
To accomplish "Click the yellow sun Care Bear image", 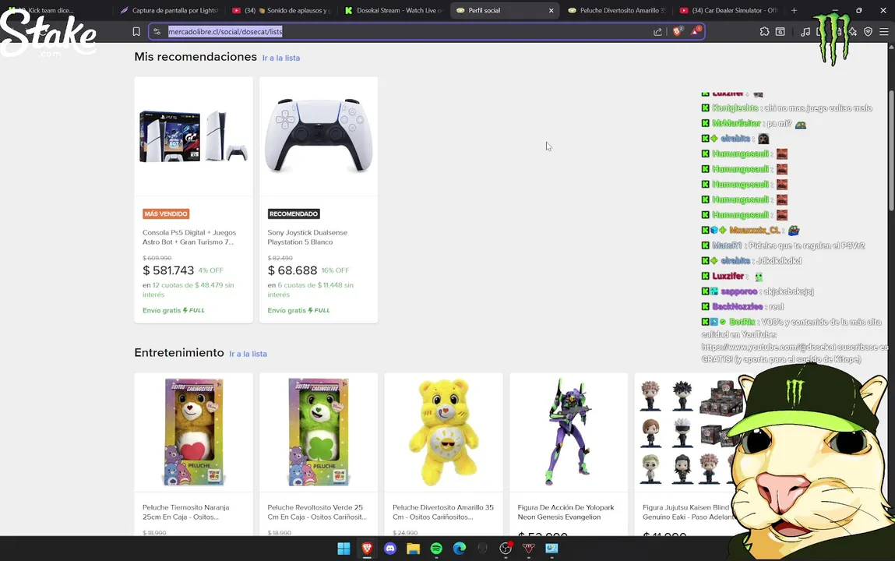I will click(x=443, y=432).
